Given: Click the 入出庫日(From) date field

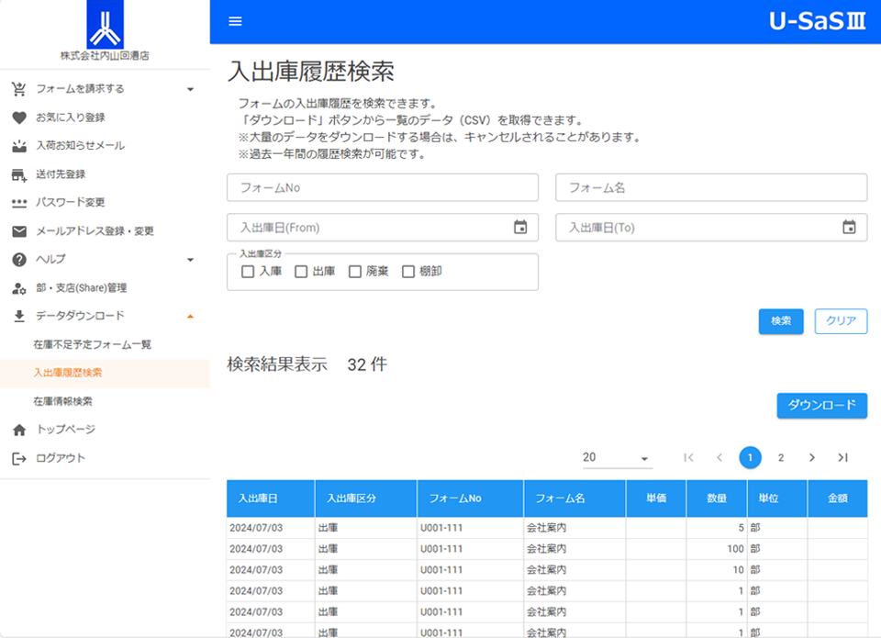Looking at the screenshot, I should 383,227.
